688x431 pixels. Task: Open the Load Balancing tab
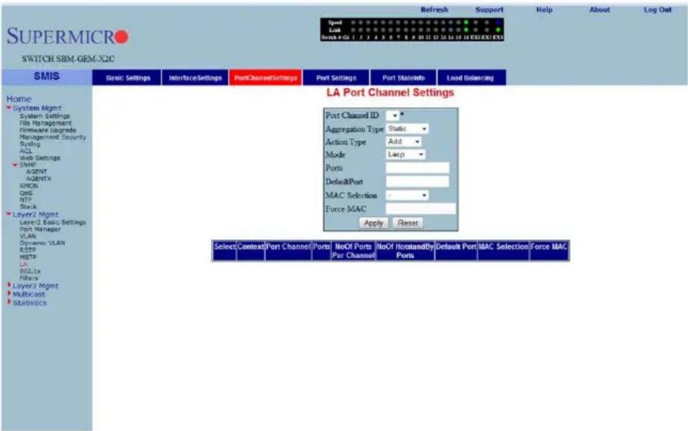pos(471,77)
